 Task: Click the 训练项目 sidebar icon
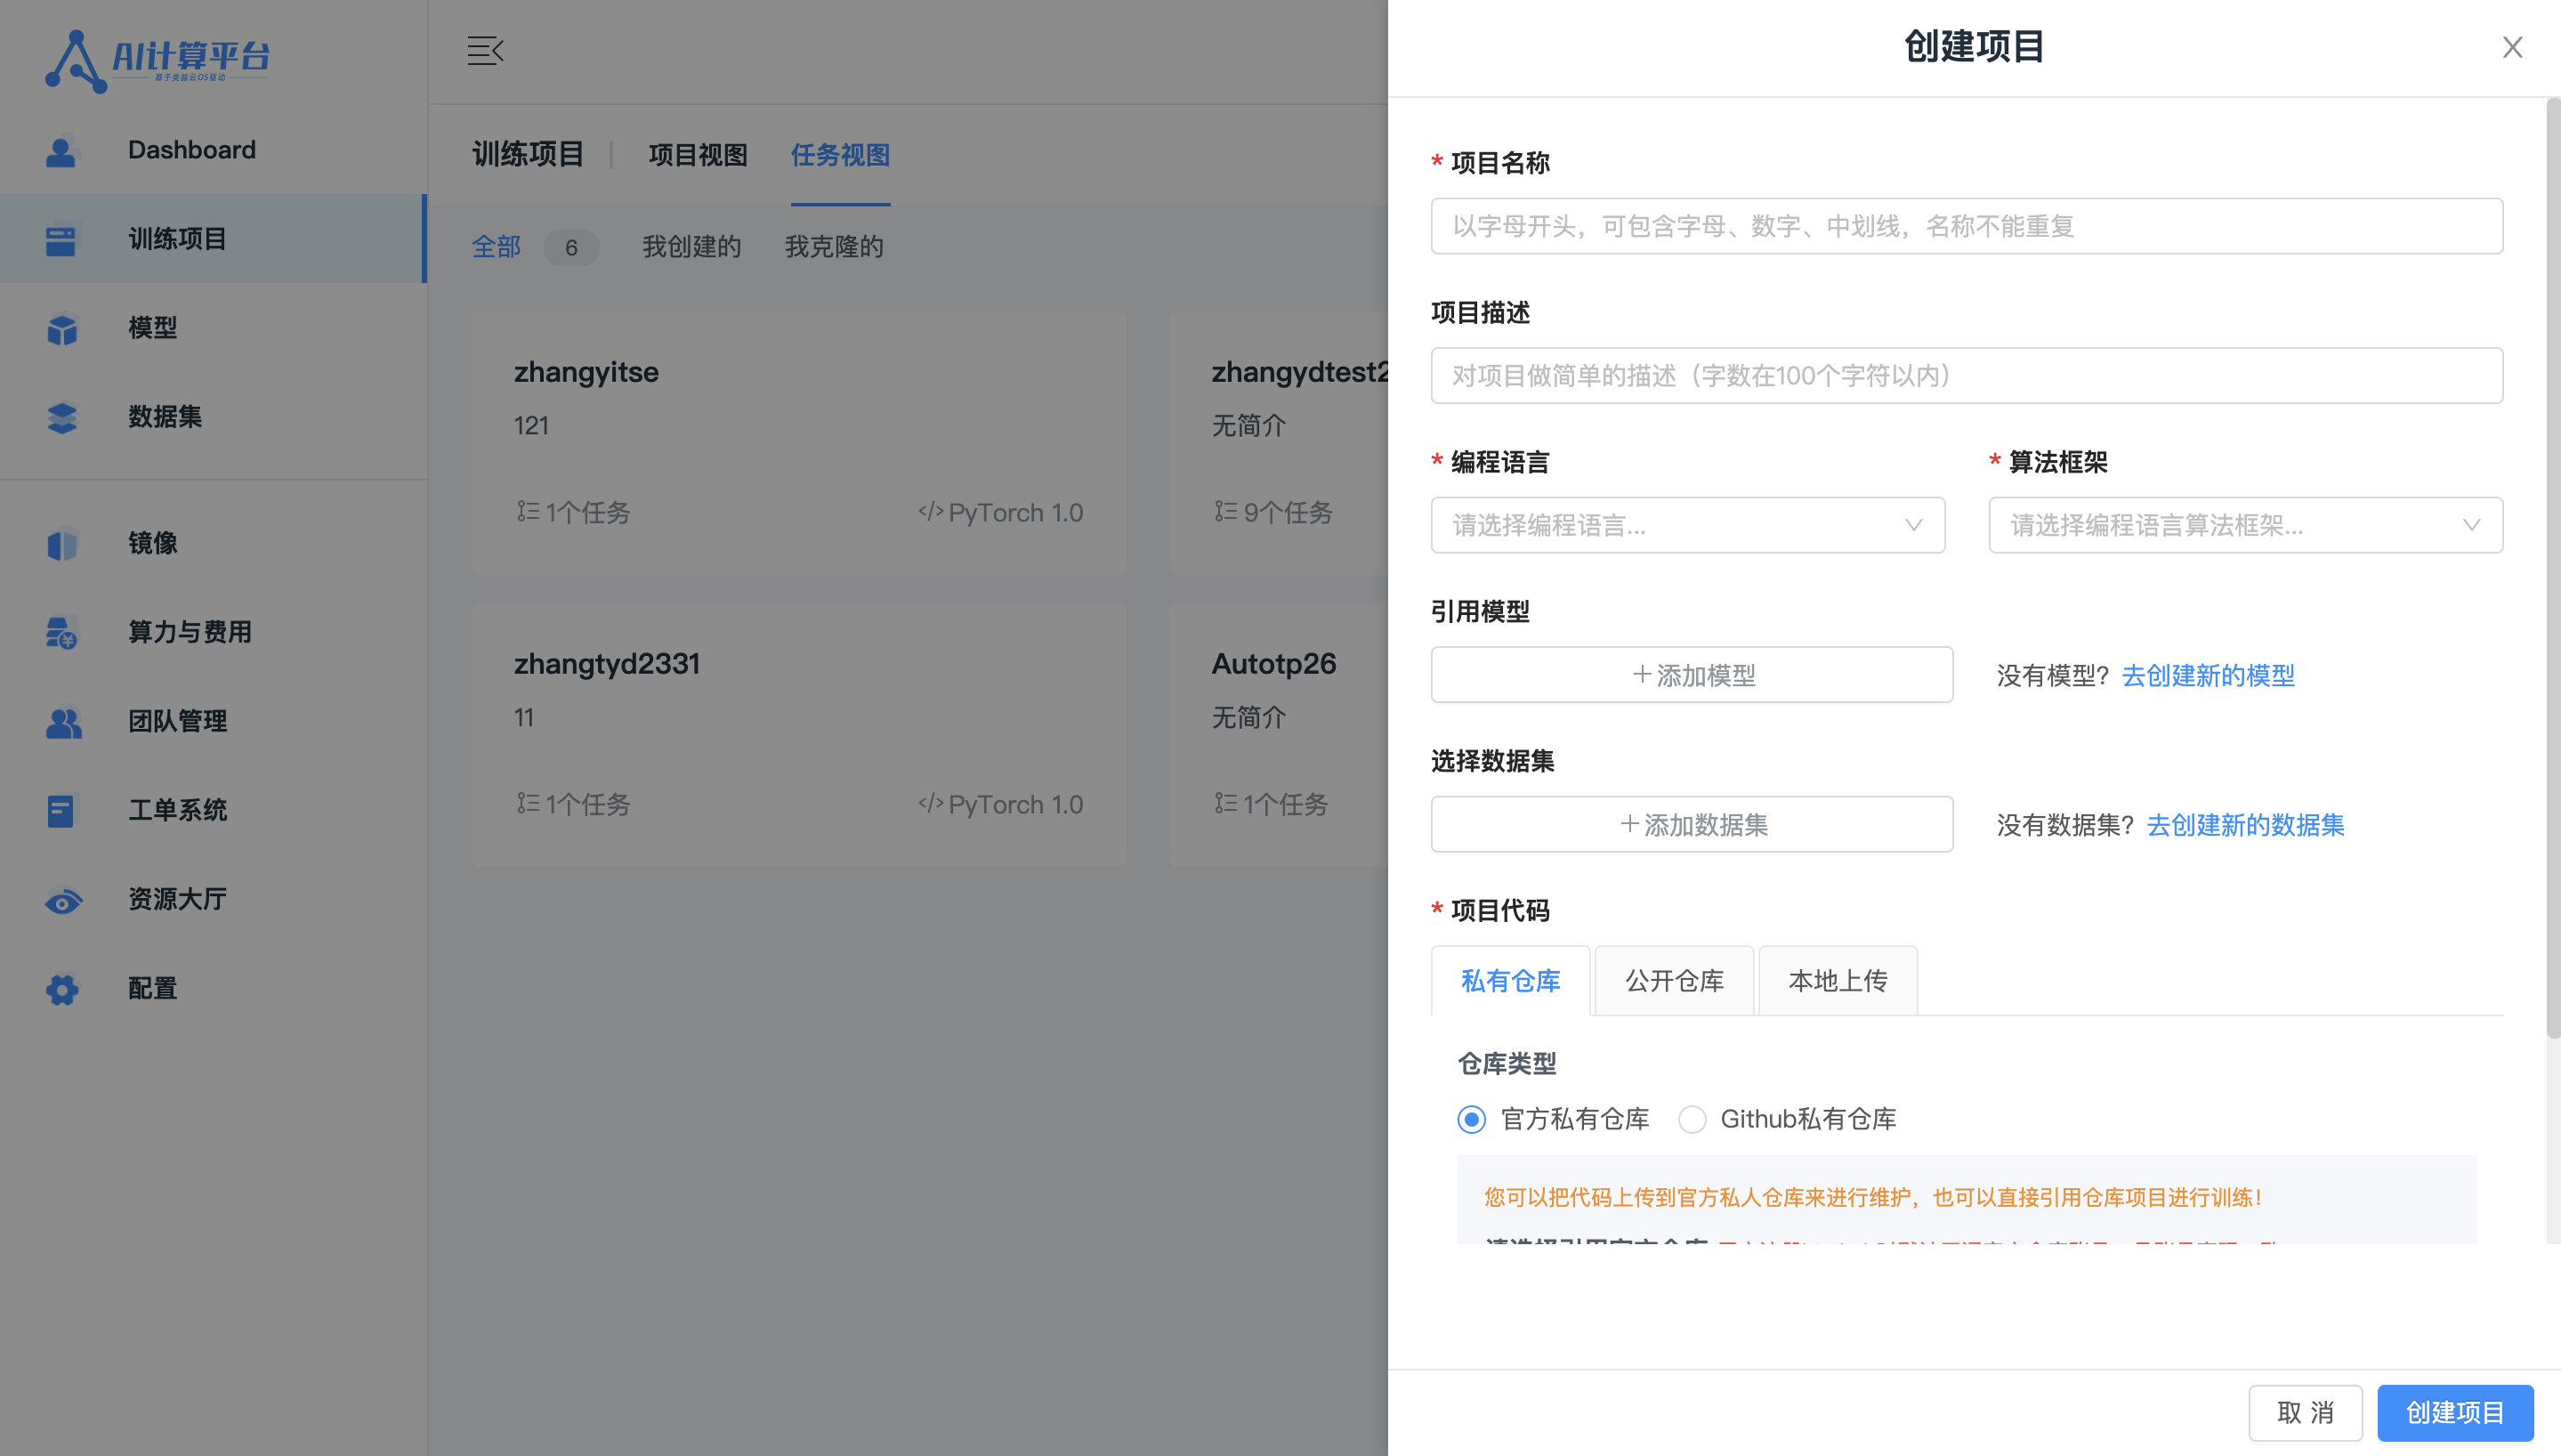61,240
